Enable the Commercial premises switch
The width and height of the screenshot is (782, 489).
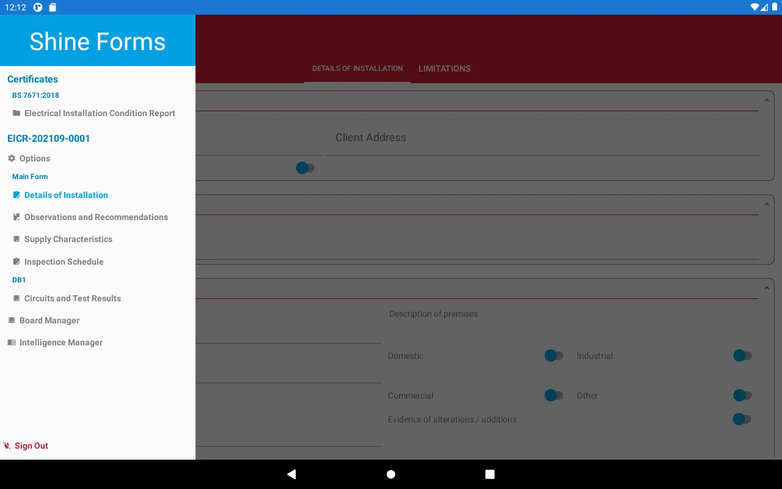coord(554,395)
